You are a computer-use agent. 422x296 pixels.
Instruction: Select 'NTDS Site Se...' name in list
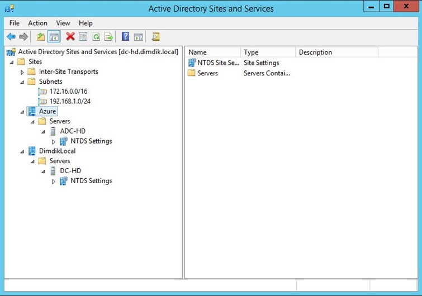point(219,63)
